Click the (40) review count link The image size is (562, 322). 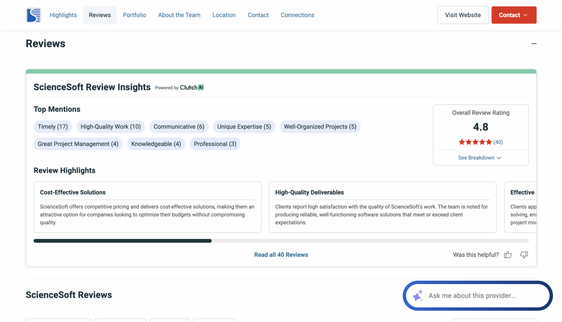tap(498, 142)
